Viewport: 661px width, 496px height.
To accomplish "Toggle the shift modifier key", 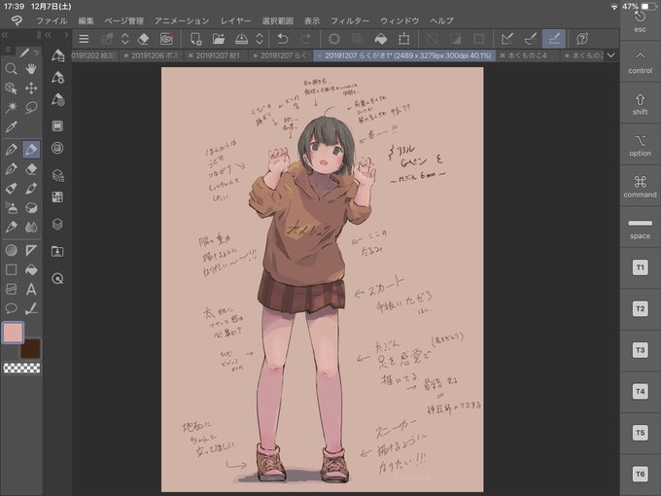I will (640, 103).
